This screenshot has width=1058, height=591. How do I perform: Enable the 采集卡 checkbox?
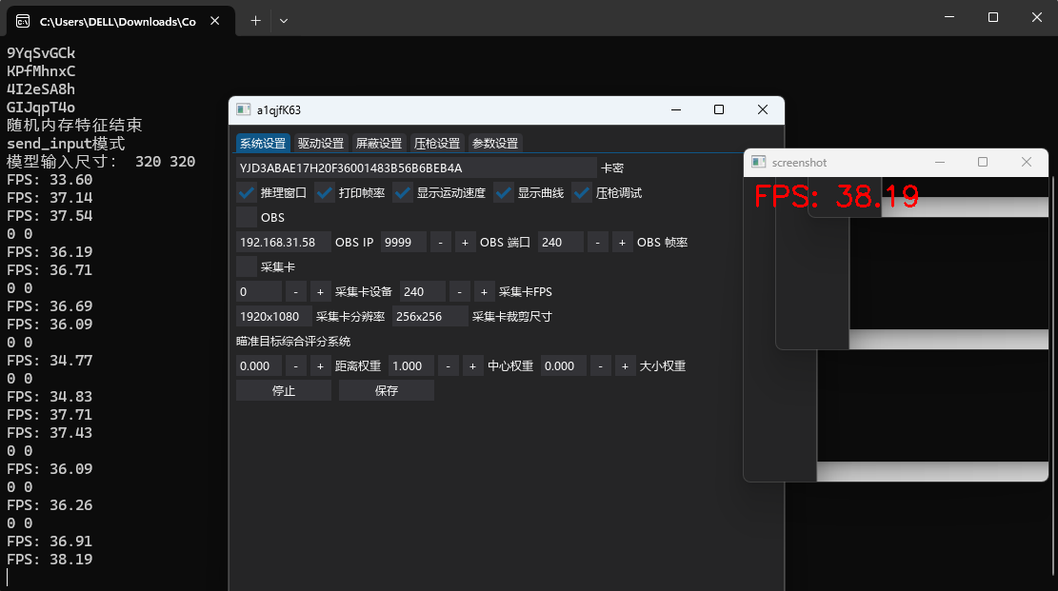coord(246,266)
